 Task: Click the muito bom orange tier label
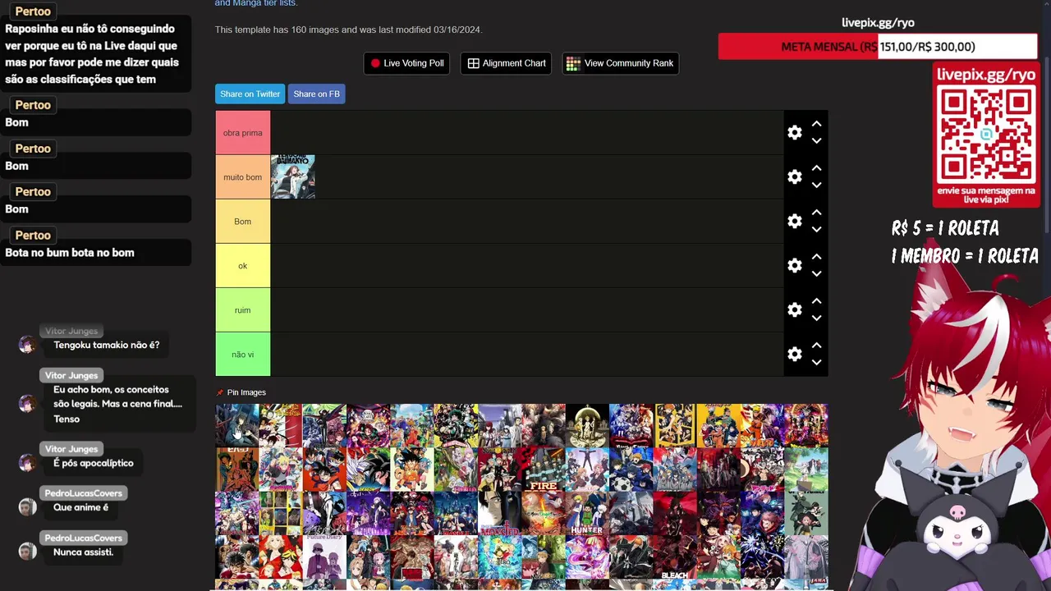(243, 177)
